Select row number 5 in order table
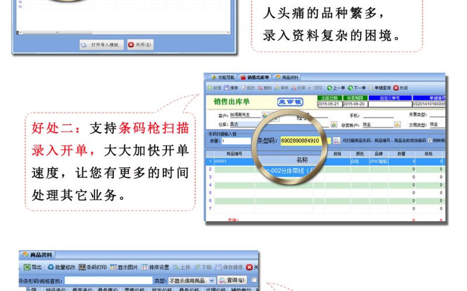This screenshot has width=467, height=291. 210,193
